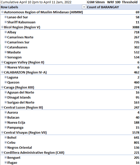Expand the Camarines Sur row
Viewport: 140px width, 165px height.
tap(6, 42)
